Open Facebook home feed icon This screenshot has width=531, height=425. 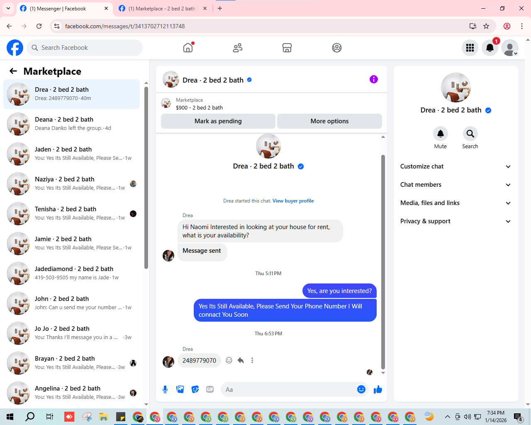[188, 48]
